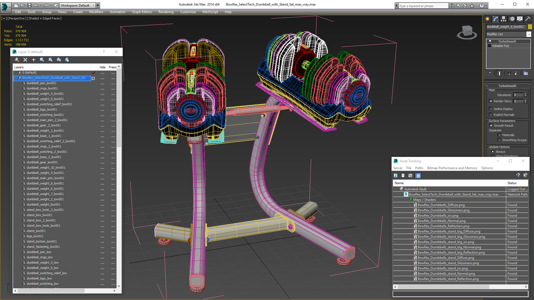Click the star Favorites icon
534x300 pixels.
point(472,6)
